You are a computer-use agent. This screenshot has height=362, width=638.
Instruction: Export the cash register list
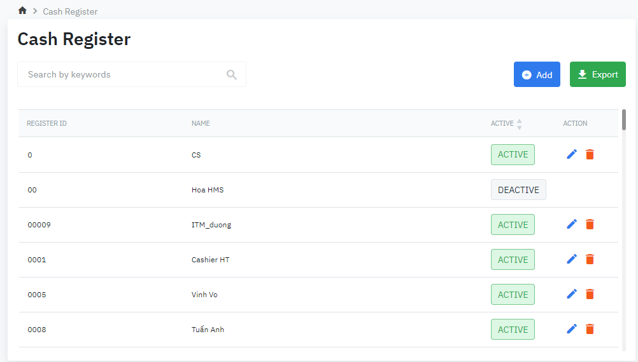597,75
